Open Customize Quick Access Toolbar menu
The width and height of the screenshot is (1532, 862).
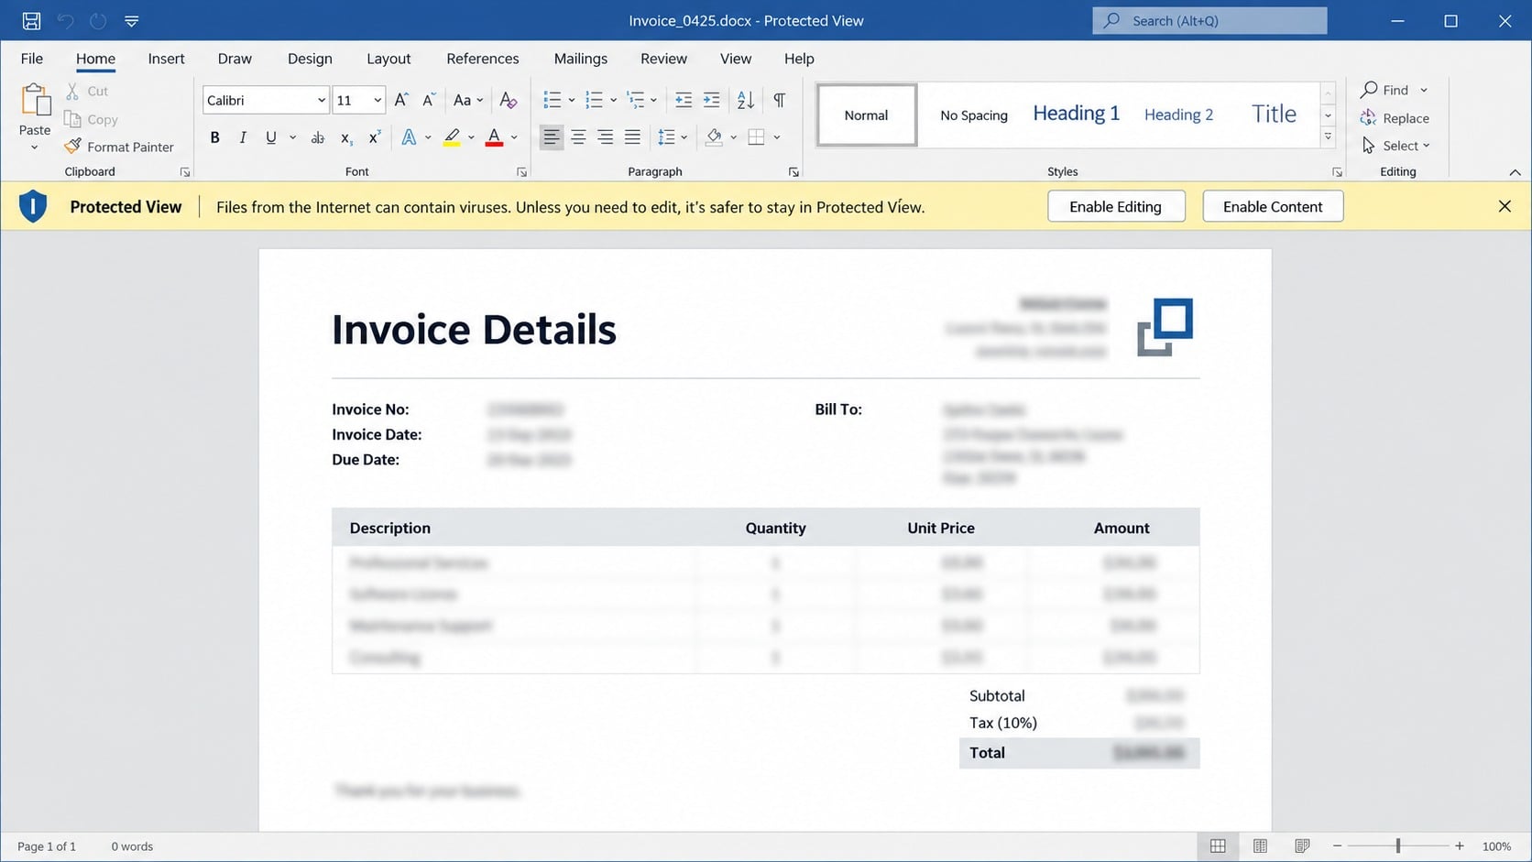132,20
